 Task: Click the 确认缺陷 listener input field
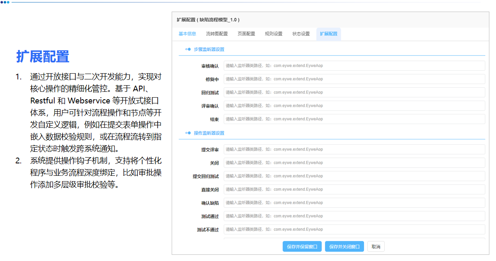(355, 202)
